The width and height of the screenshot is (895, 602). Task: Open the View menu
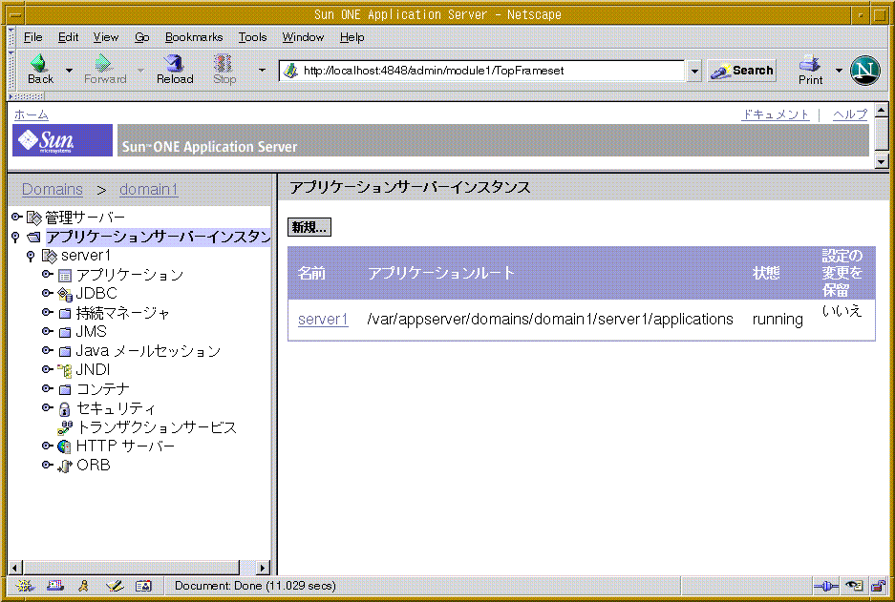point(106,37)
